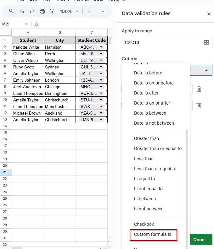Select 'Greater than or equal to'
The height and width of the screenshot is (249, 214).
(158, 149)
